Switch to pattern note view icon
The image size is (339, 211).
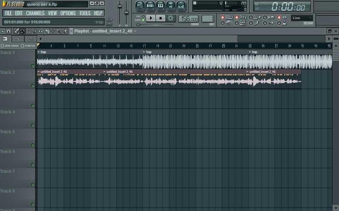point(31,39)
